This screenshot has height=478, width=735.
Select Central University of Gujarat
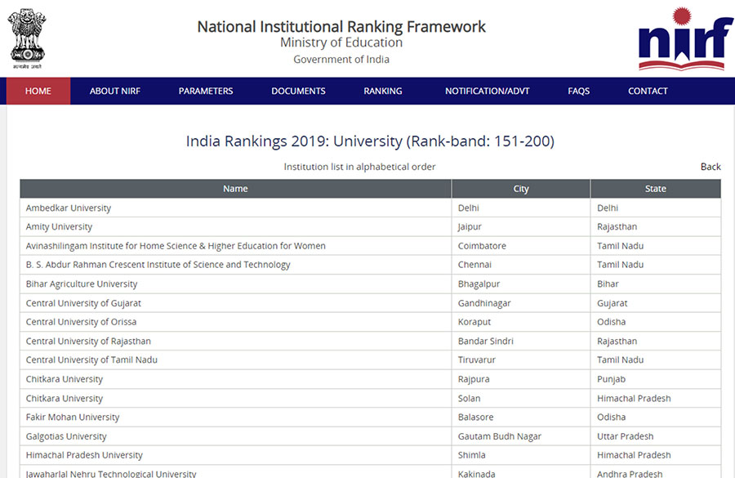(x=83, y=303)
